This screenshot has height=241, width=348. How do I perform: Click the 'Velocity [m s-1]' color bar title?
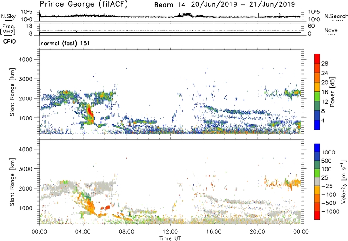344,181
